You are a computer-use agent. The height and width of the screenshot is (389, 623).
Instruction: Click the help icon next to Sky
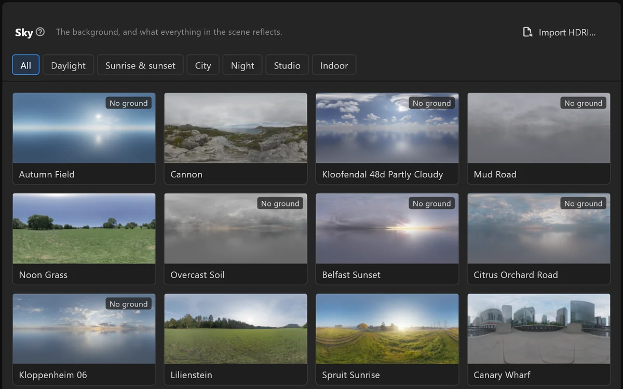40,32
